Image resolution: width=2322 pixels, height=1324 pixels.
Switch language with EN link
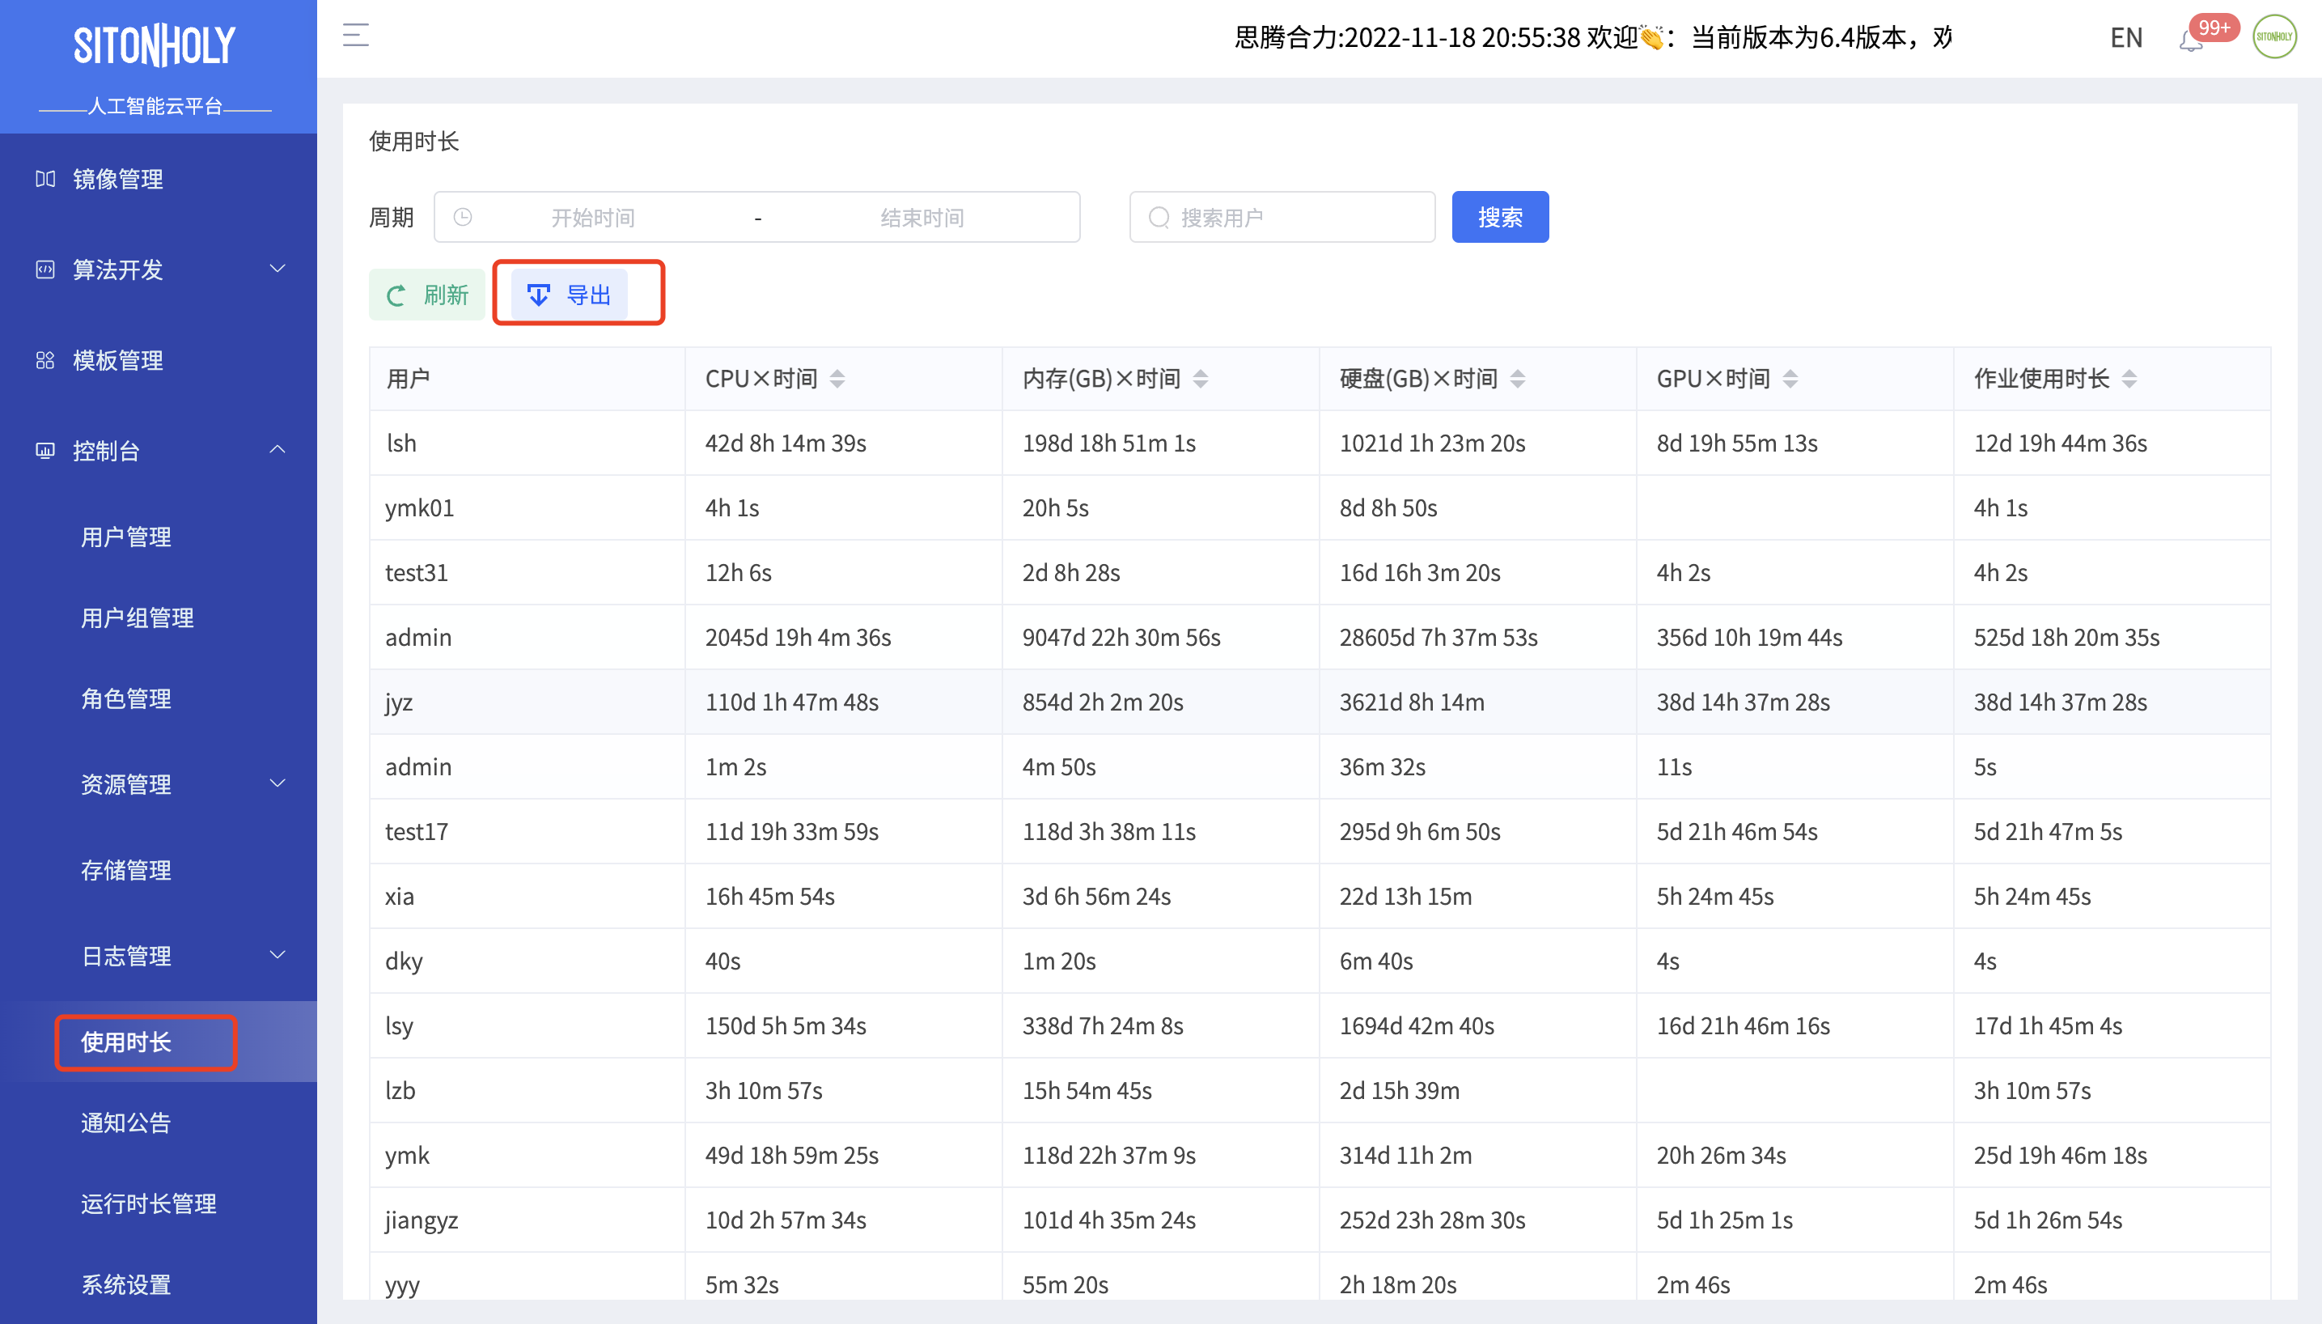point(2126,37)
